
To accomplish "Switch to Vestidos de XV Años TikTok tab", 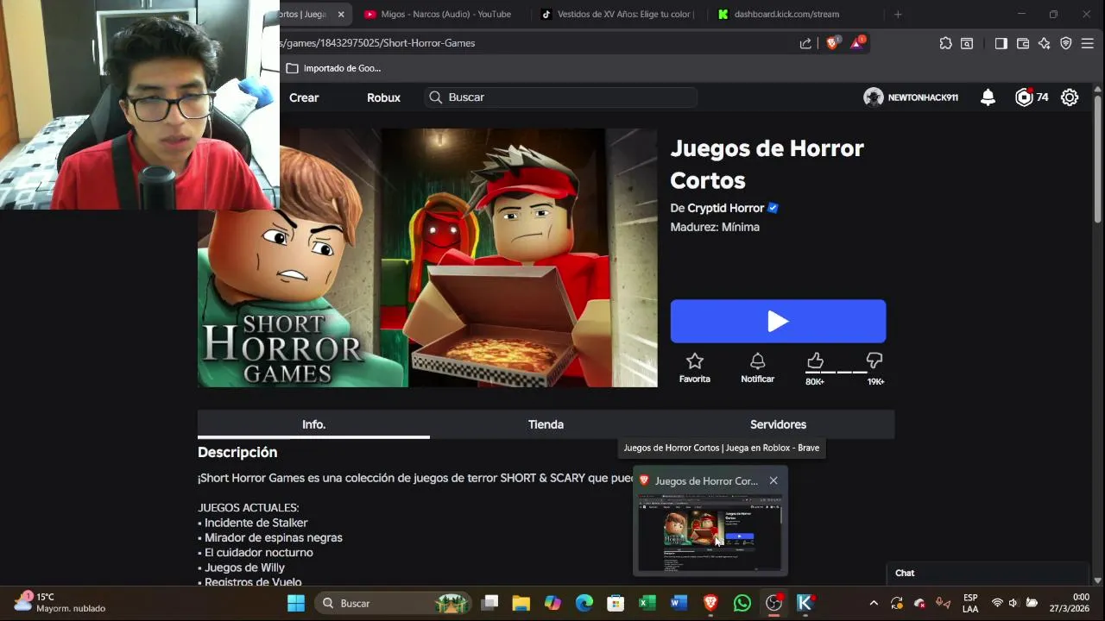I will click(616, 14).
